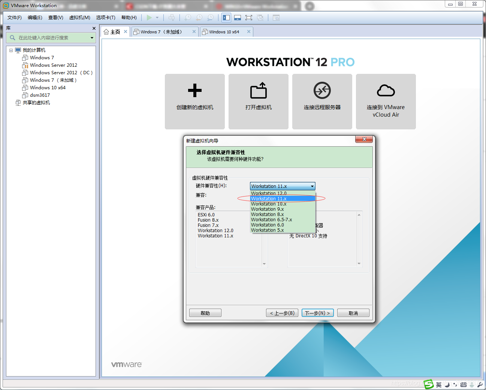Close the library (库) panel

tap(94, 28)
